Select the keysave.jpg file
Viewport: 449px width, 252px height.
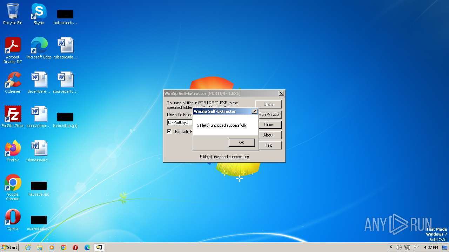(x=39, y=189)
